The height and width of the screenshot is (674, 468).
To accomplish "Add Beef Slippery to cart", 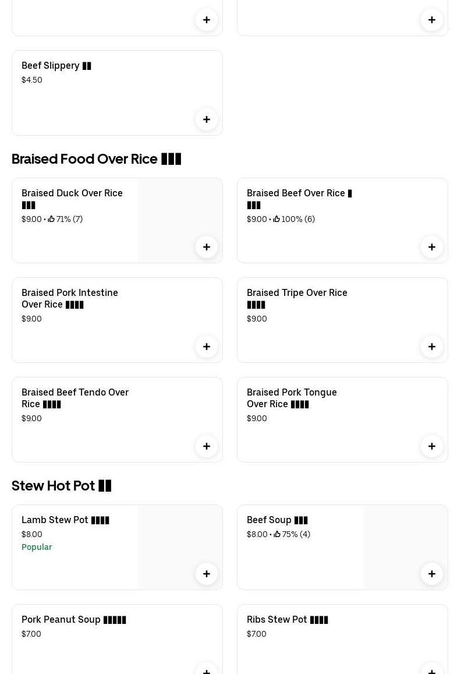I will point(207,119).
